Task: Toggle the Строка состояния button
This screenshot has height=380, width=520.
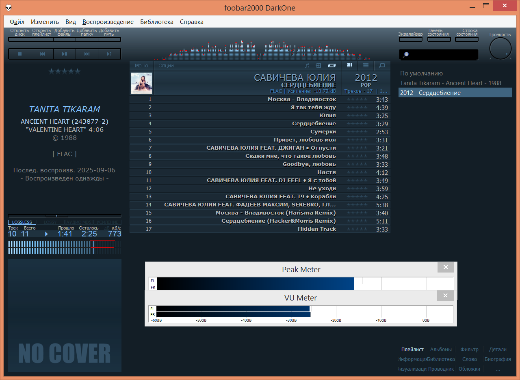Action: (466, 39)
